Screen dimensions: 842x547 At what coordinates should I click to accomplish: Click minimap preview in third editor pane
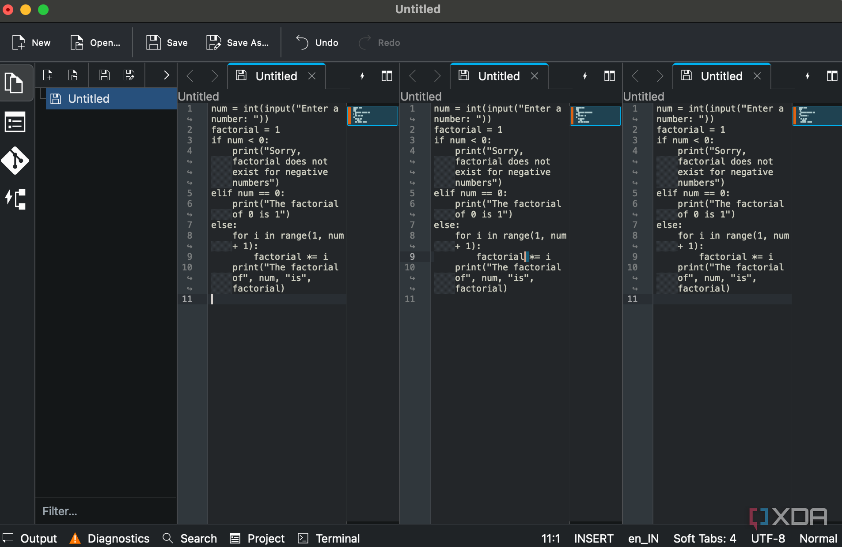pyautogui.click(x=817, y=116)
